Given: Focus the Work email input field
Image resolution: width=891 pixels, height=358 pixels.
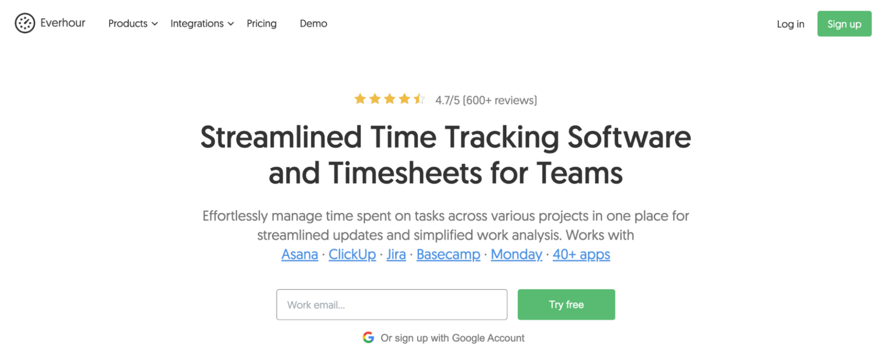Looking at the screenshot, I should point(392,305).
